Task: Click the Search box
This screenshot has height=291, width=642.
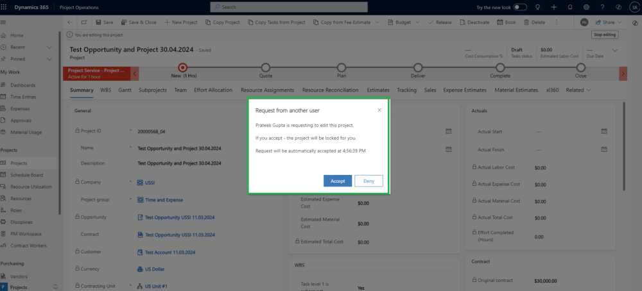Action: tap(289, 7)
